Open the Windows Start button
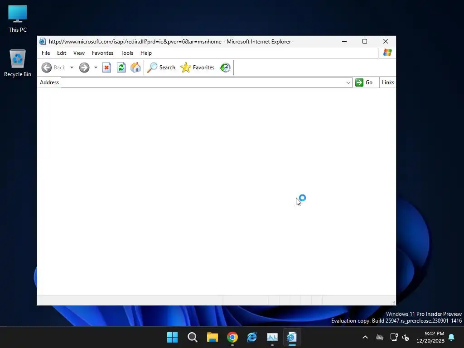 point(172,337)
